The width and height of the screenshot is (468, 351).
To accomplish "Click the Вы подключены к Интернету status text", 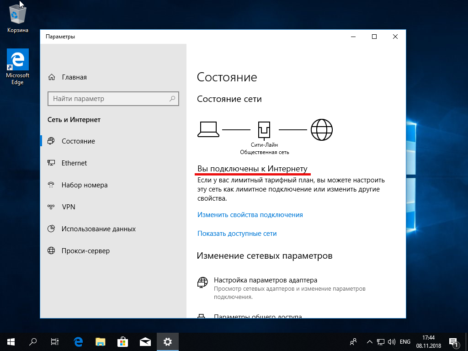I will click(252, 169).
